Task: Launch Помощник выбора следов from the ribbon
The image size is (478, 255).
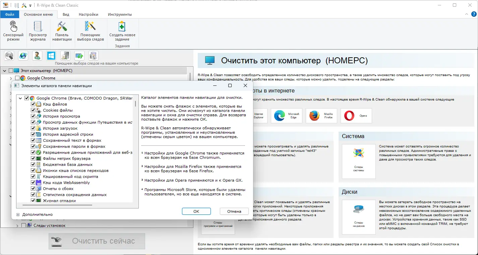Action: click(91, 31)
